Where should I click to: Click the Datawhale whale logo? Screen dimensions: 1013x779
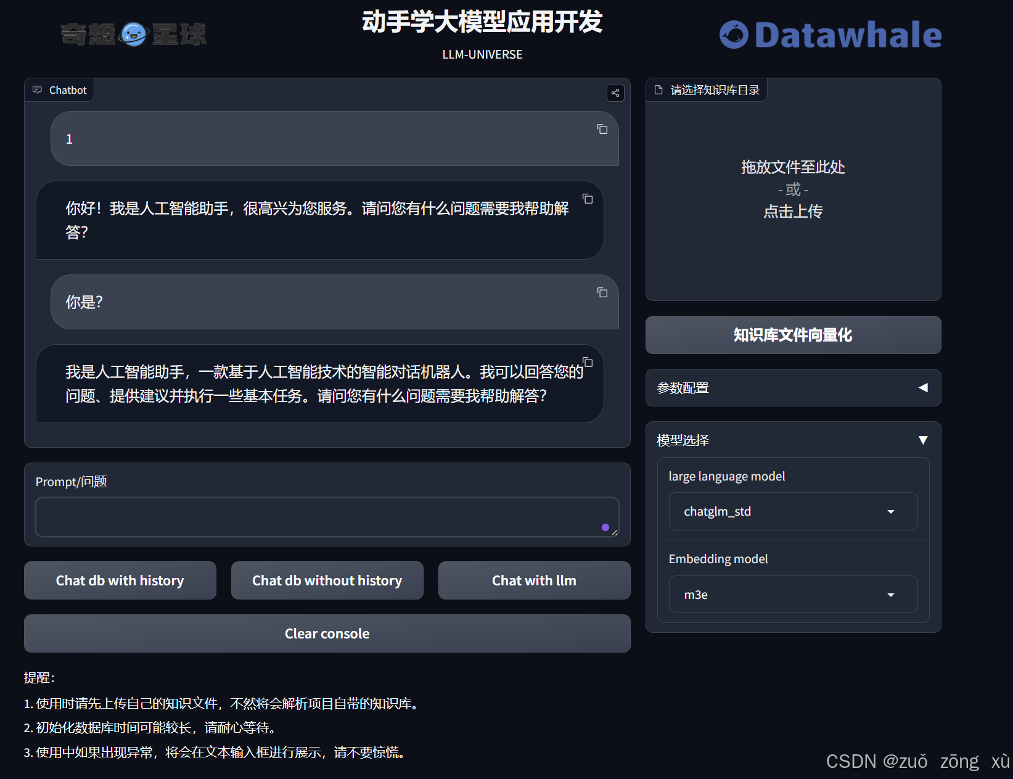[735, 35]
